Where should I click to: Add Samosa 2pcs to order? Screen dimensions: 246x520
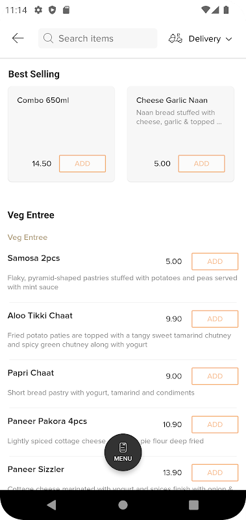point(215,261)
